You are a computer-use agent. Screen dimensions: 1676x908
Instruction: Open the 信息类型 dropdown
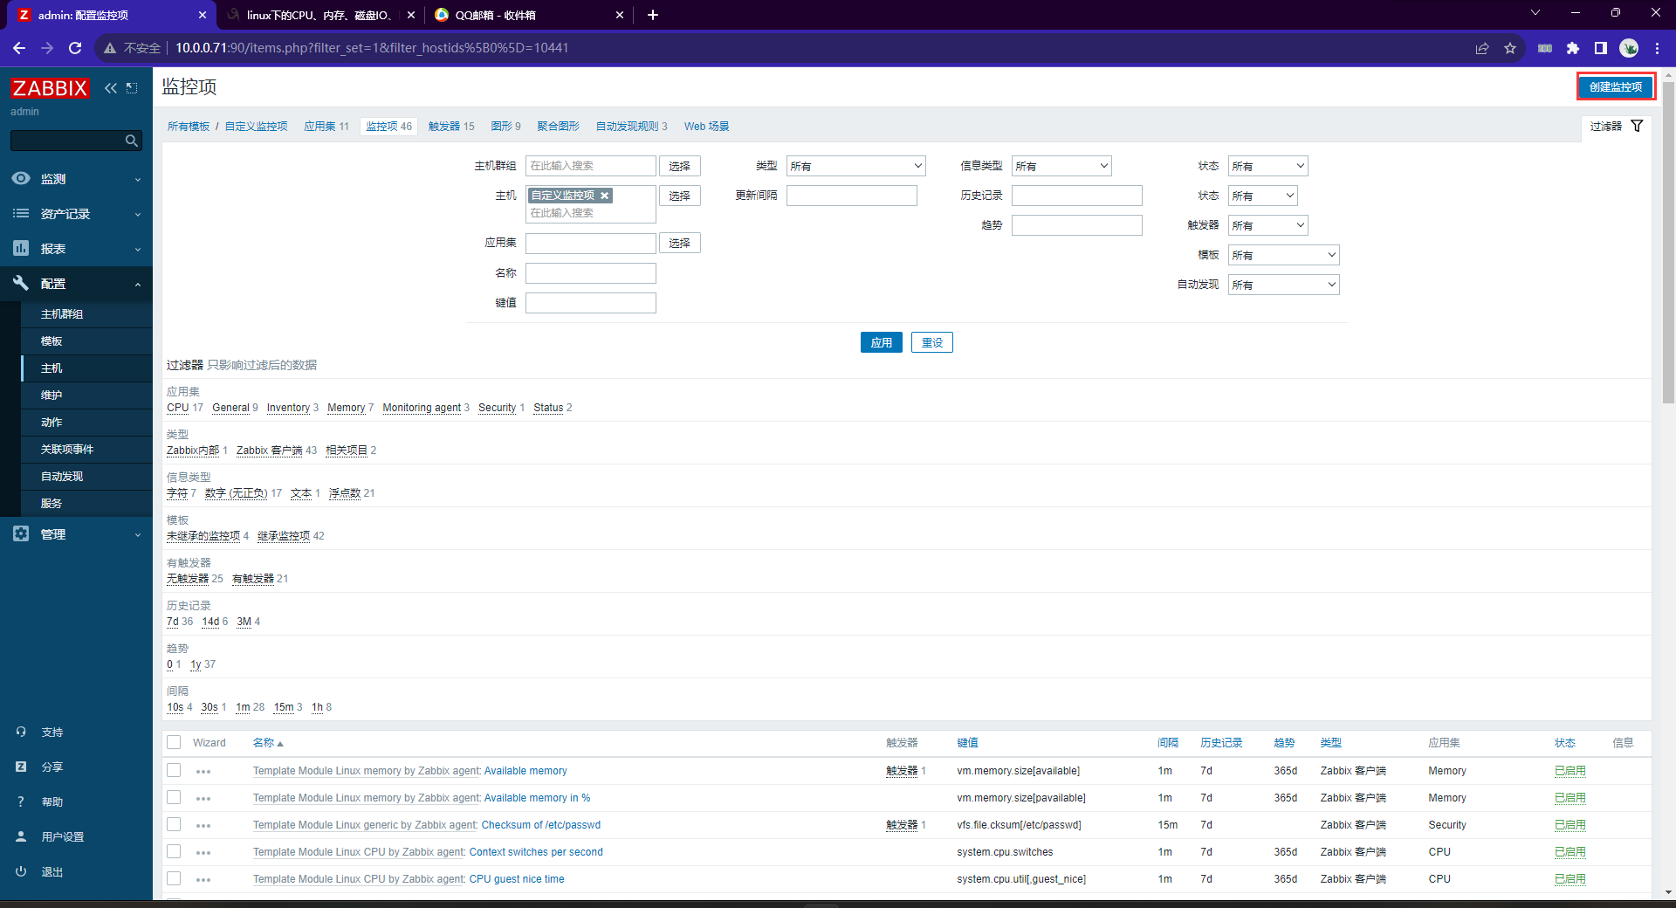(1061, 166)
